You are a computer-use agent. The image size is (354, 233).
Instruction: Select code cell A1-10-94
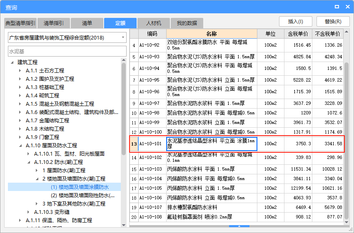coord(152,68)
